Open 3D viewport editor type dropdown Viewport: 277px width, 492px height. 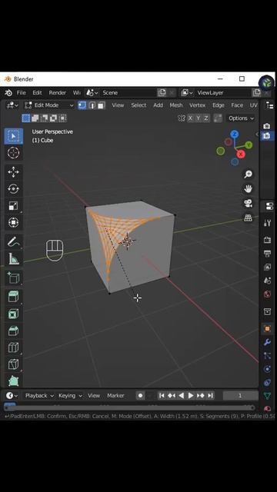coord(12,105)
